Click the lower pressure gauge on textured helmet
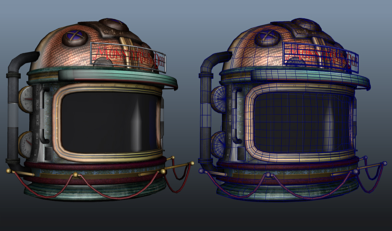 [26, 144]
